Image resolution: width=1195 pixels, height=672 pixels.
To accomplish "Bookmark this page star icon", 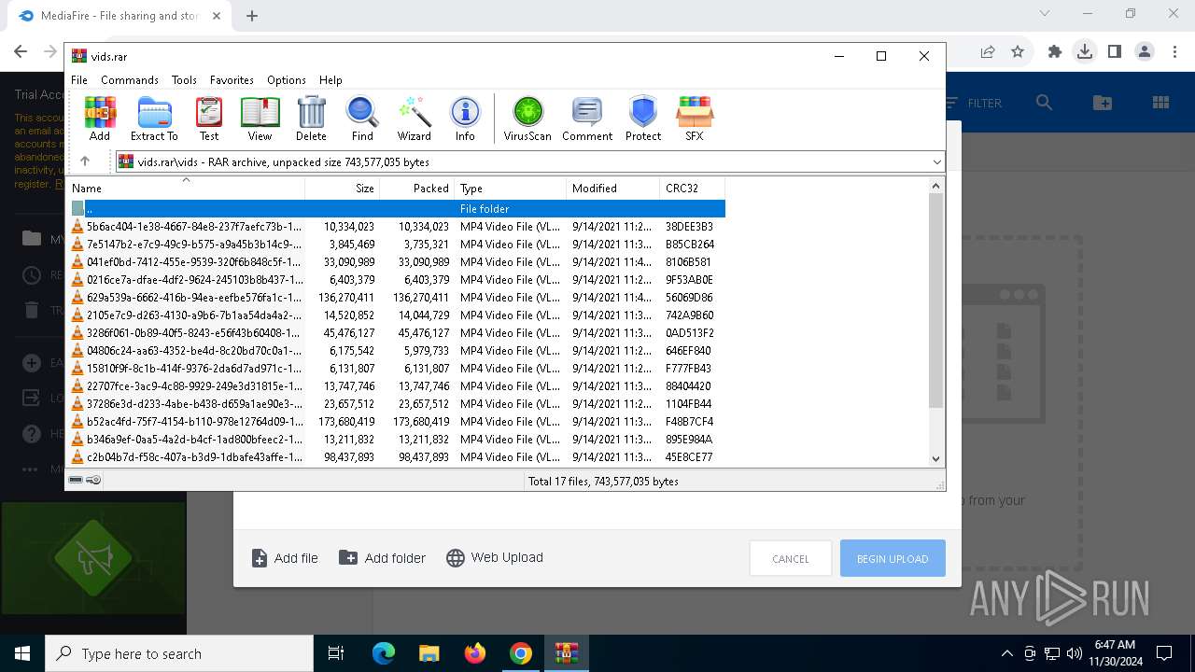I will point(1018,52).
